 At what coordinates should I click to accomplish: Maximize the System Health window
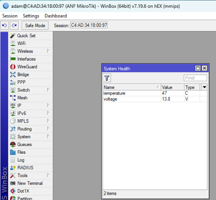pos(198,68)
